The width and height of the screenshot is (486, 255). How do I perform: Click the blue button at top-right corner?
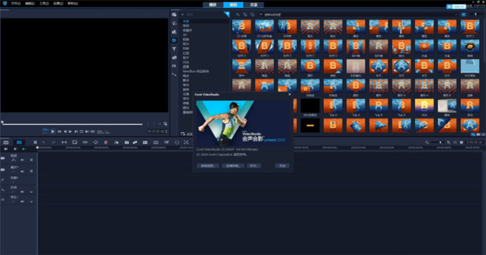point(456,7)
